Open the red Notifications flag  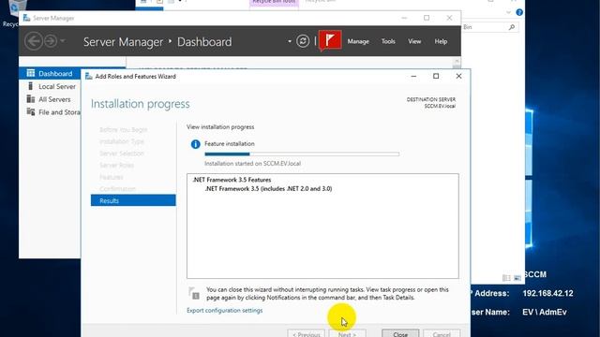coord(330,40)
